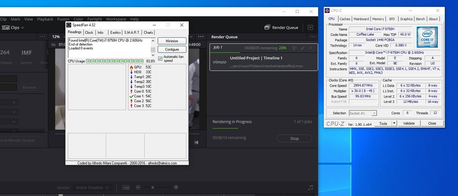Edit Job 1 with the pencil icon
Screen dimensions: 458x196
pos(303,48)
